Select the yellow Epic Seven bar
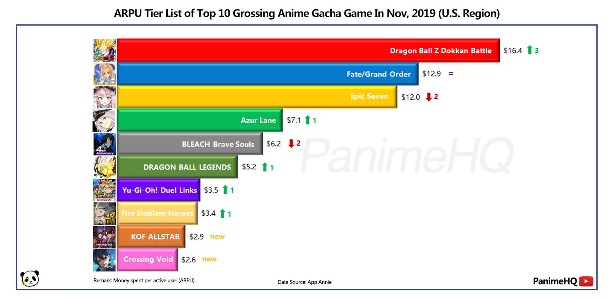613x301 pixels. (x=257, y=97)
